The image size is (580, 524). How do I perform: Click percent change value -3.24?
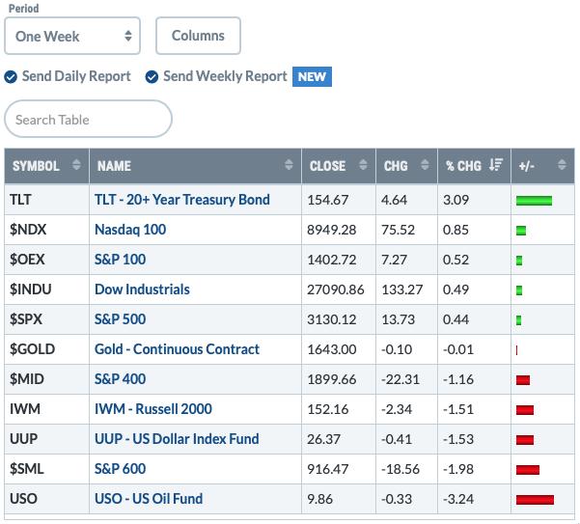tap(458, 500)
